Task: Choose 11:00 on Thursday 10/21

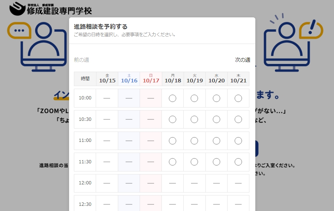Action: click(x=238, y=141)
